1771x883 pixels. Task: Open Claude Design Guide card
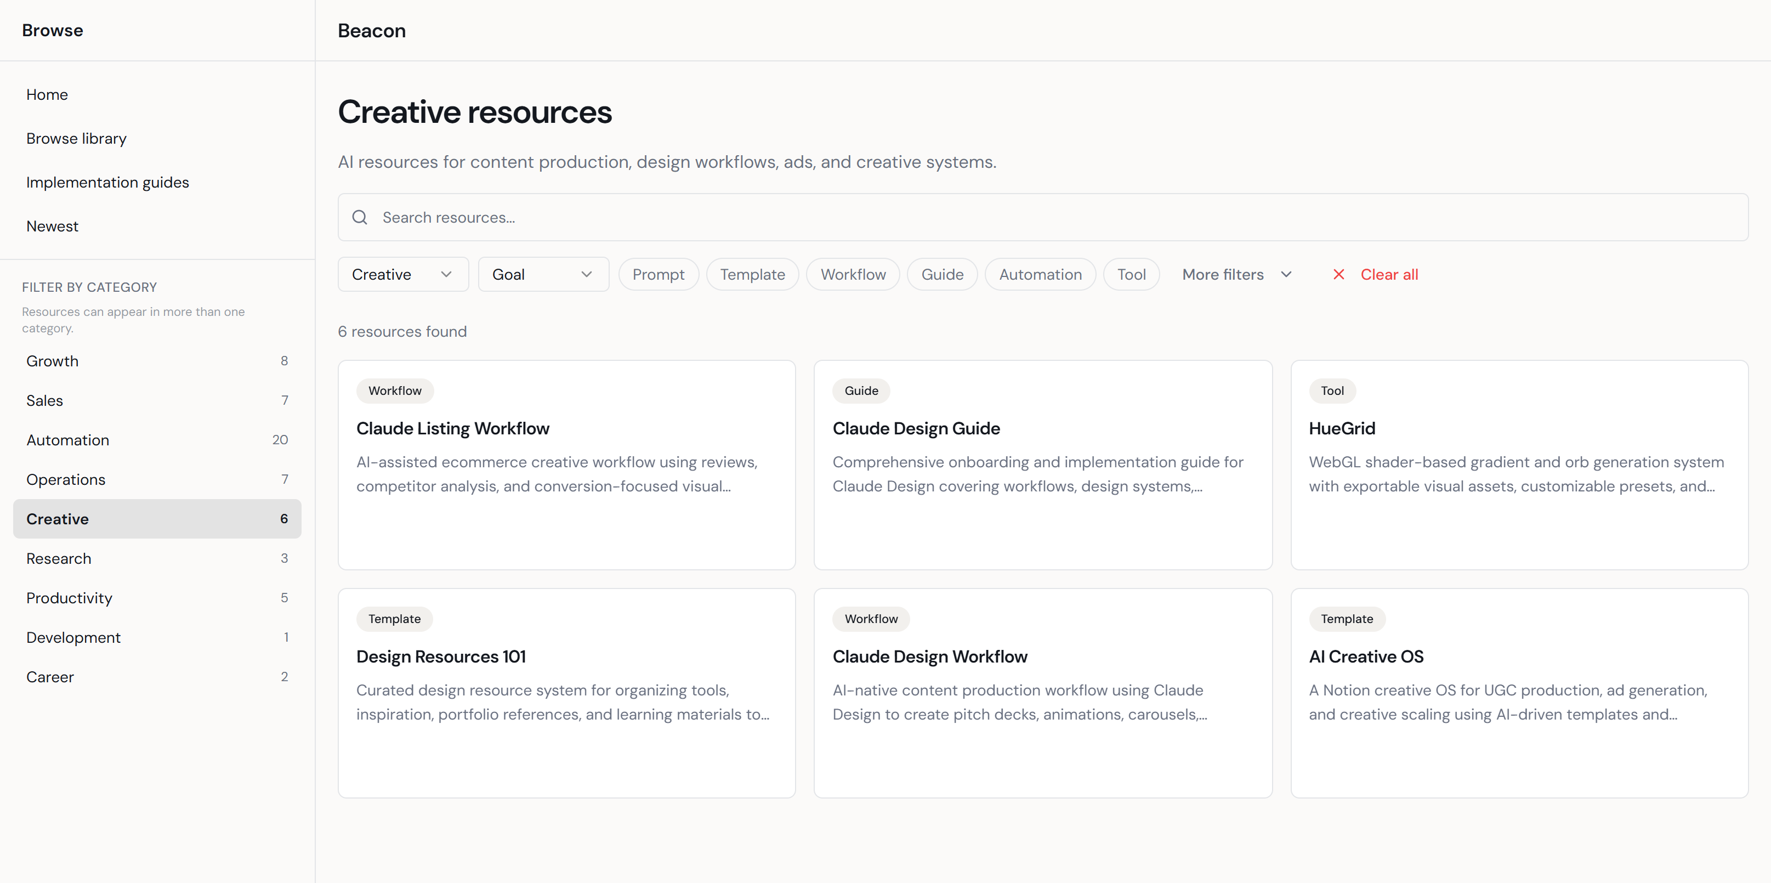pyautogui.click(x=1043, y=465)
